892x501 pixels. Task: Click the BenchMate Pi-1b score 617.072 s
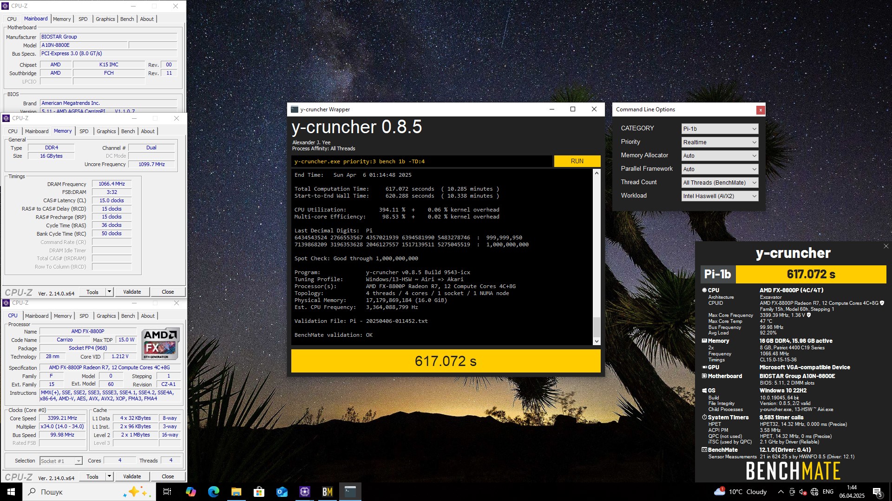click(x=811, y=274)
